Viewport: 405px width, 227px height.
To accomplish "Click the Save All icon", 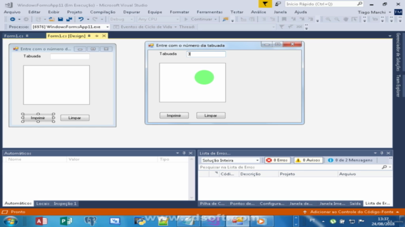I will coord(69,20).
